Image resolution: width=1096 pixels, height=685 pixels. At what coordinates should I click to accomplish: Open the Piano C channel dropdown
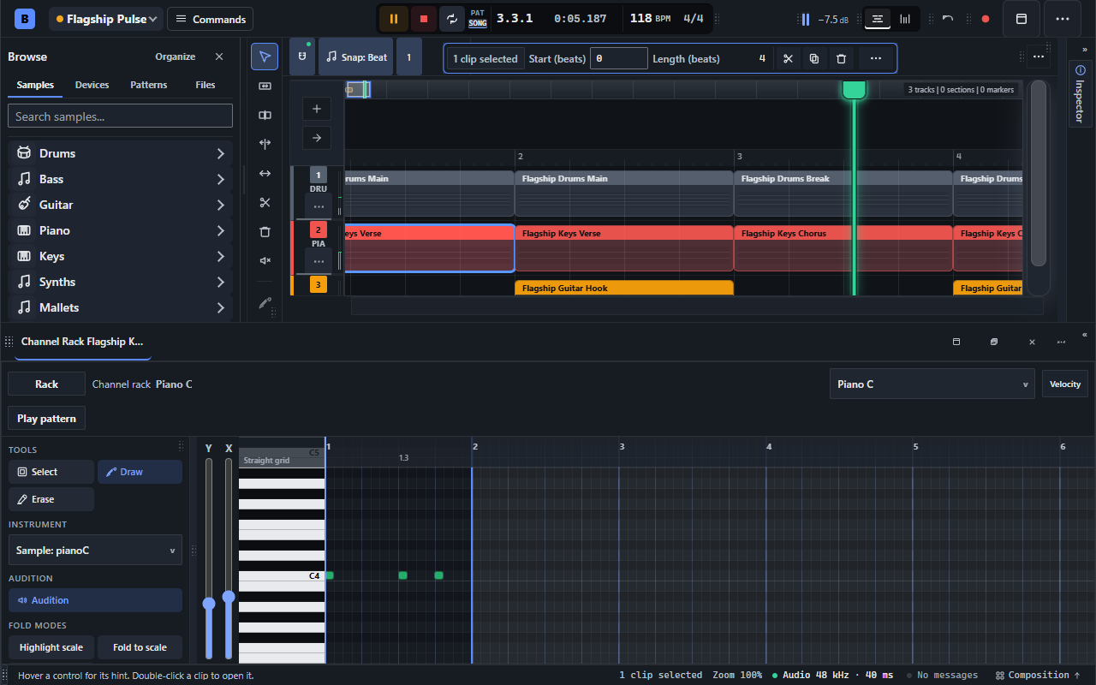932,384
